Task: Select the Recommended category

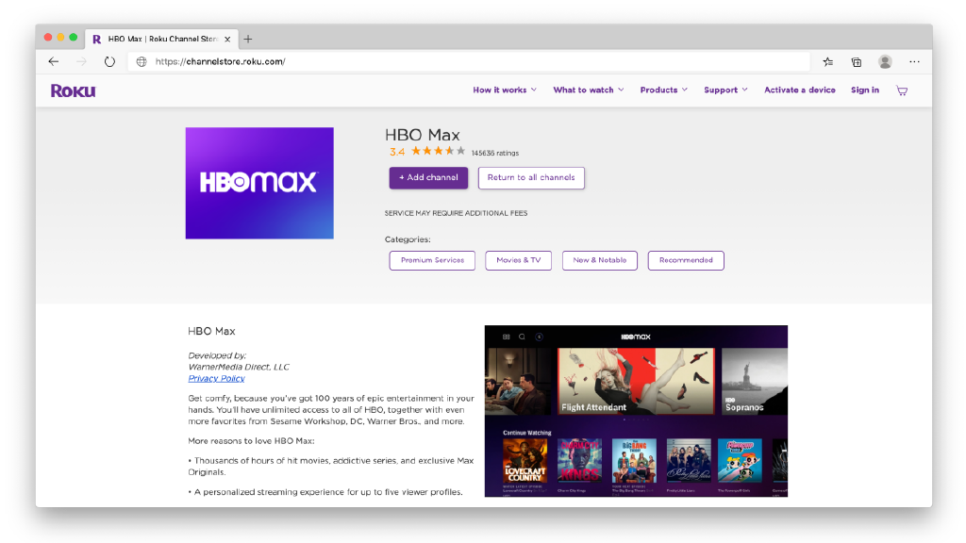Action: coord(686,260)
